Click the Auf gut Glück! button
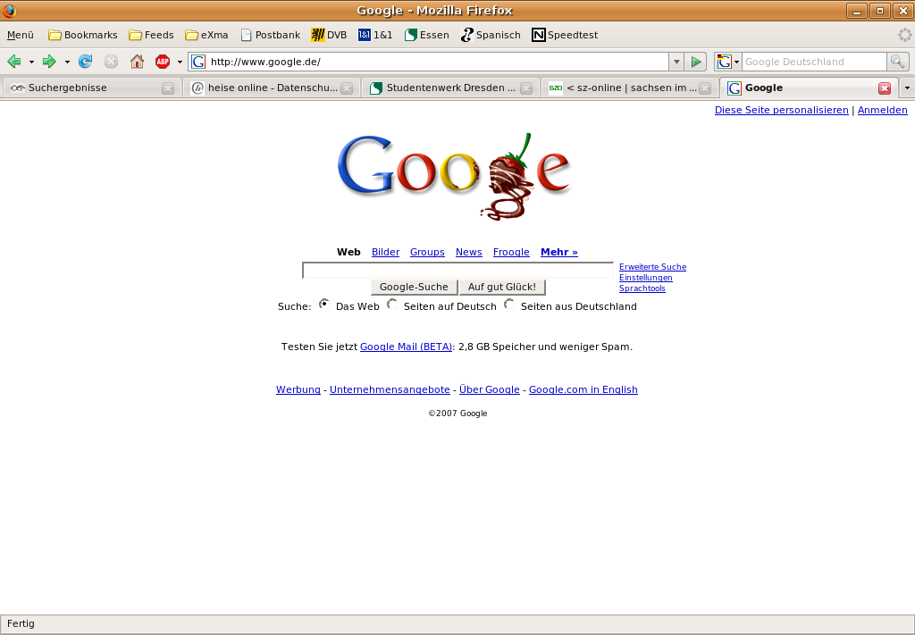The width and height of the screenshot is (915, 635). 502,287
